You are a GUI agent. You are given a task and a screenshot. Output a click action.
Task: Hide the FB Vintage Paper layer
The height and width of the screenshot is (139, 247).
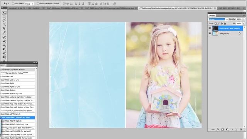pos(210,28)
